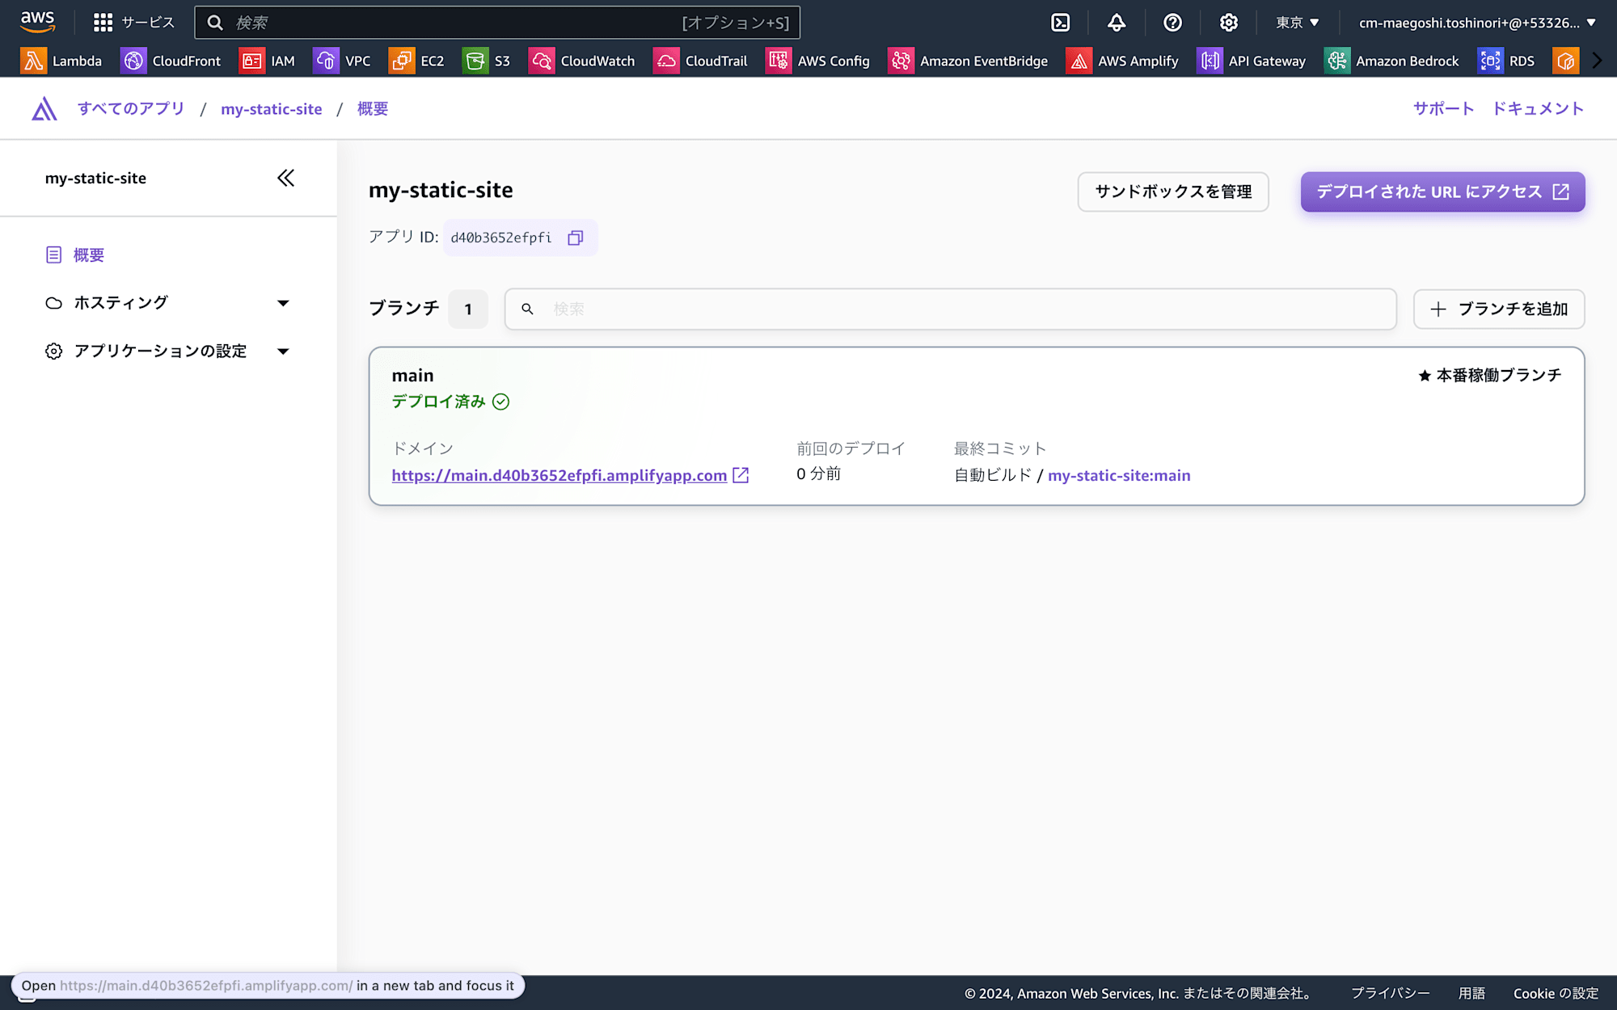This screenshot has height=1010, width=1617.
Task: Open the VPC shortcut
Action: click(342, 61)
